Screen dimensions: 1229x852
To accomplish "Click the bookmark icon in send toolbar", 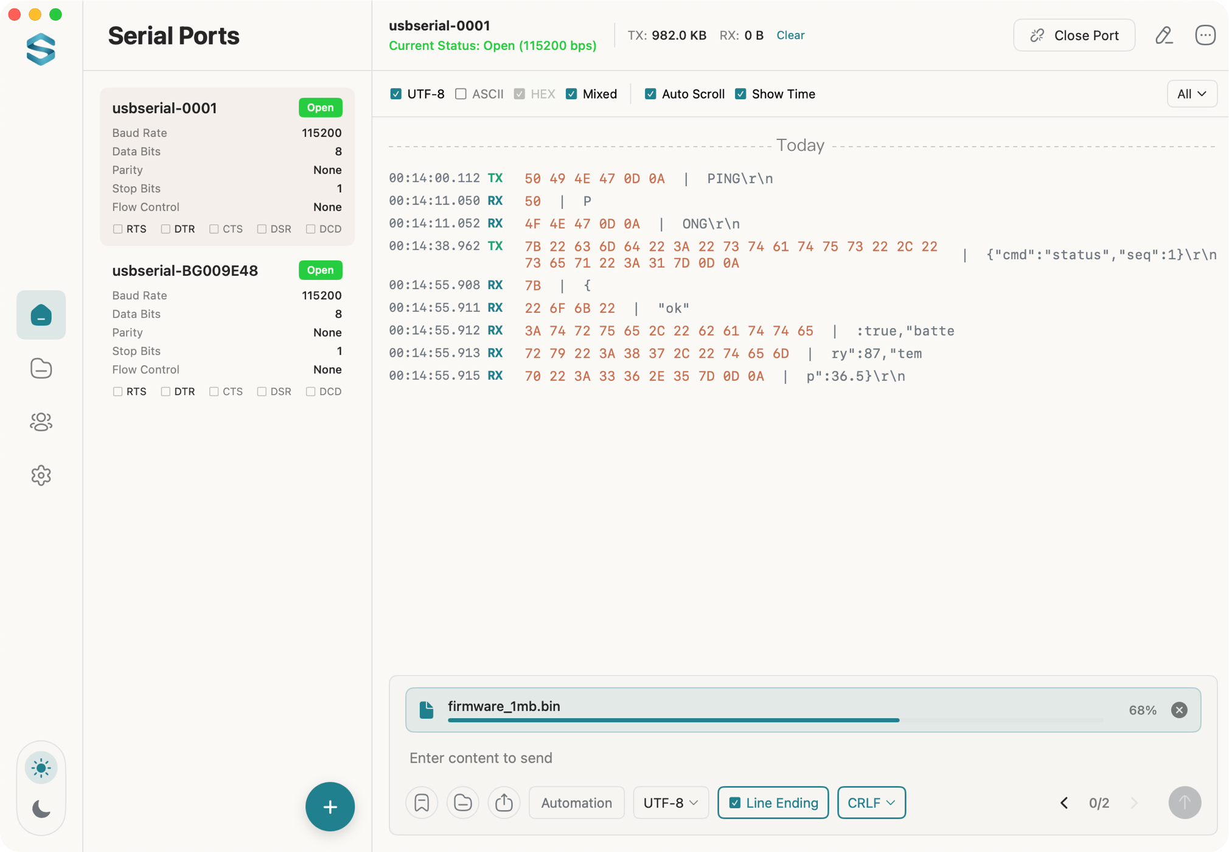I will coord(422,803).
